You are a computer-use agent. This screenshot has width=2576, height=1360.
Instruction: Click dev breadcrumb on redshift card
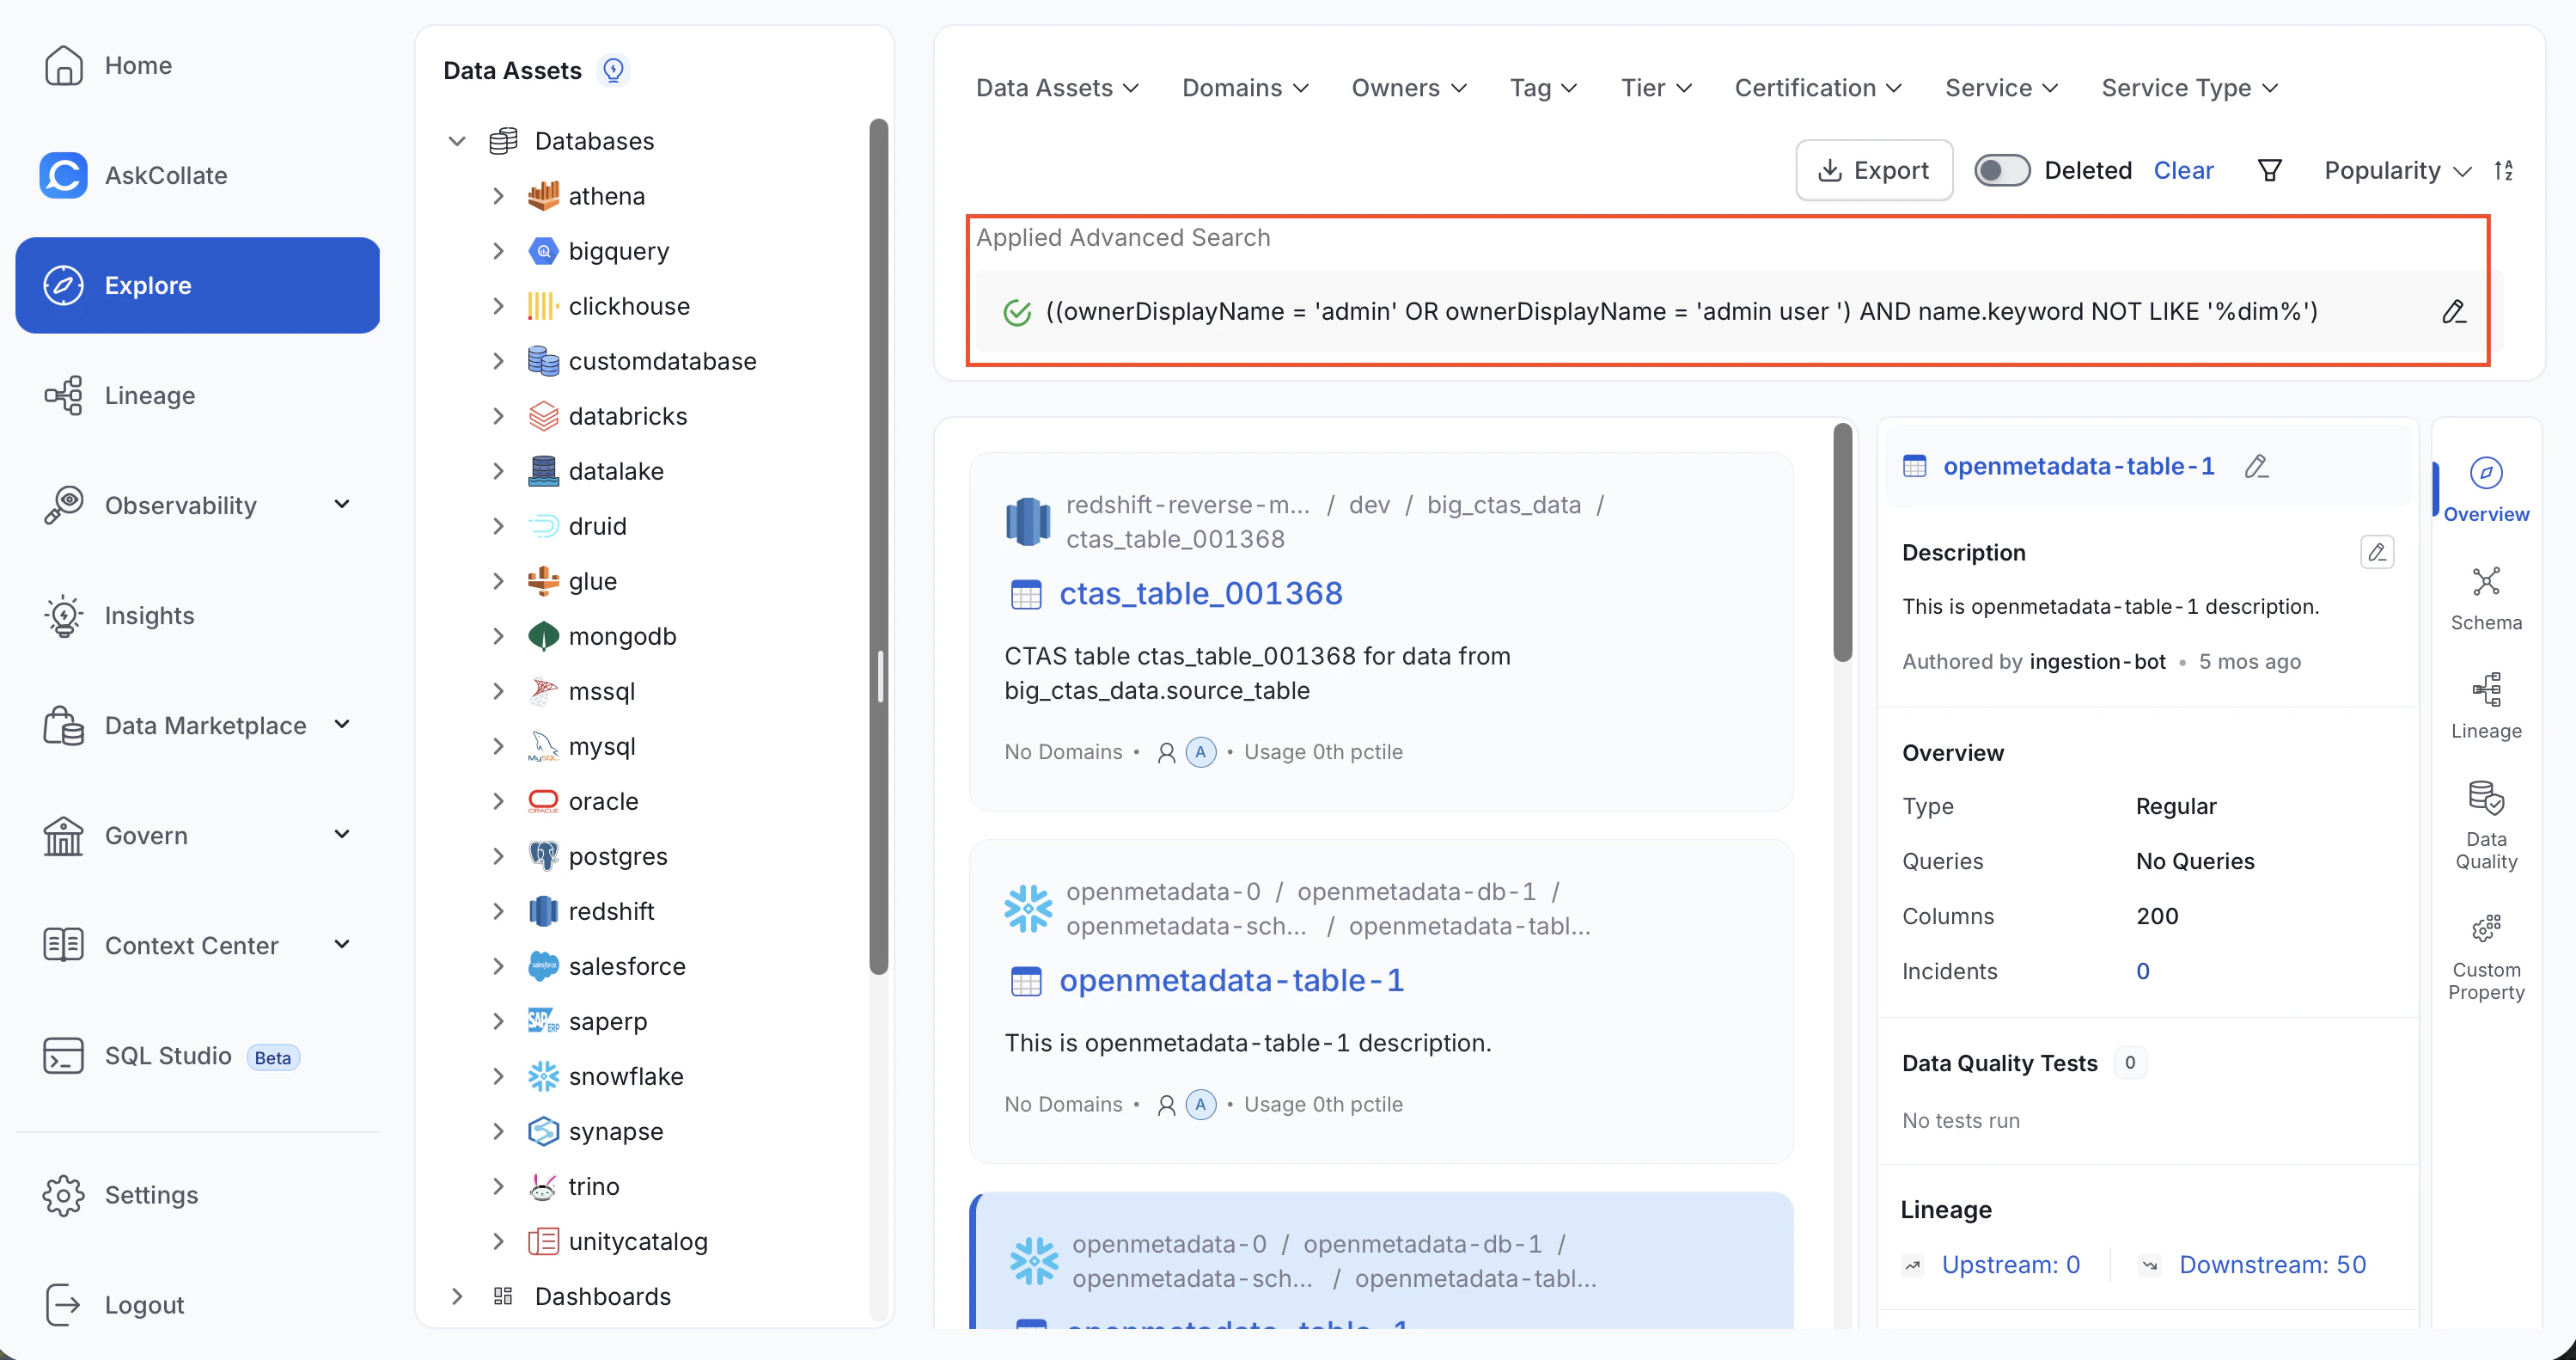pos(1369,505)
